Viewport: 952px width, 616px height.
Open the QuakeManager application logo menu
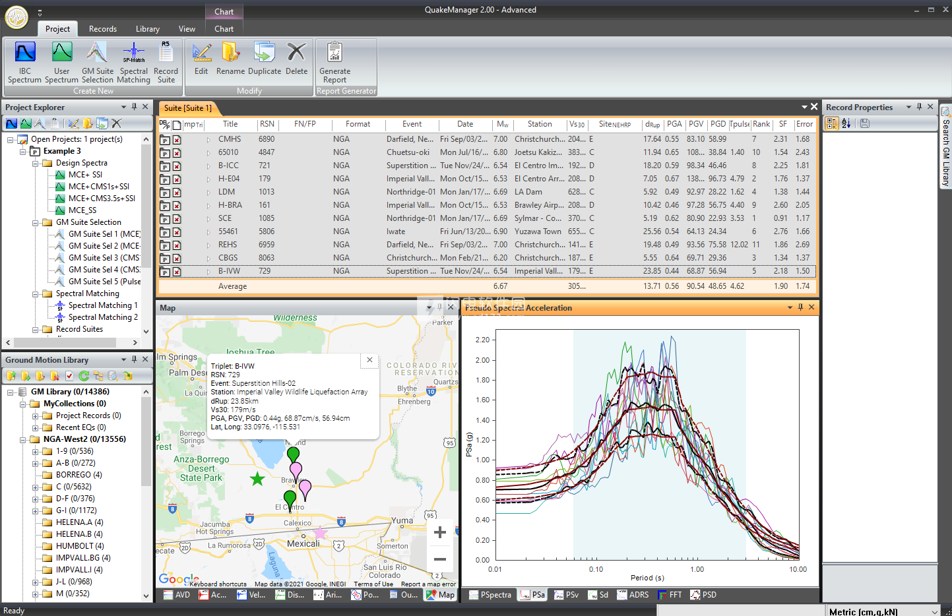pos(16,17)
